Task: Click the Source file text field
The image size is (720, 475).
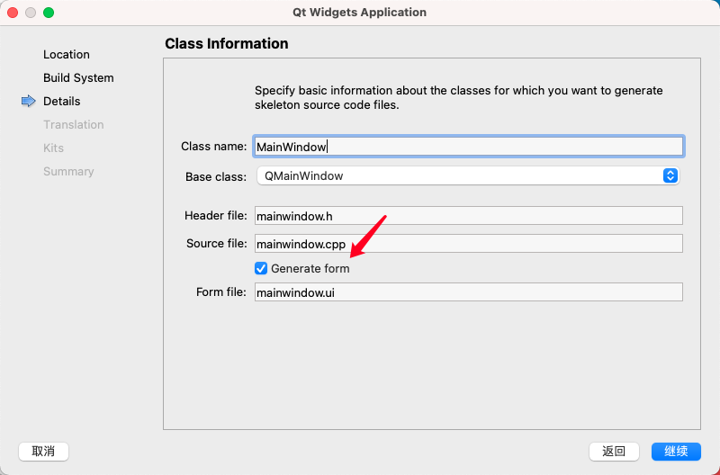Action: [x=468, y=244]
